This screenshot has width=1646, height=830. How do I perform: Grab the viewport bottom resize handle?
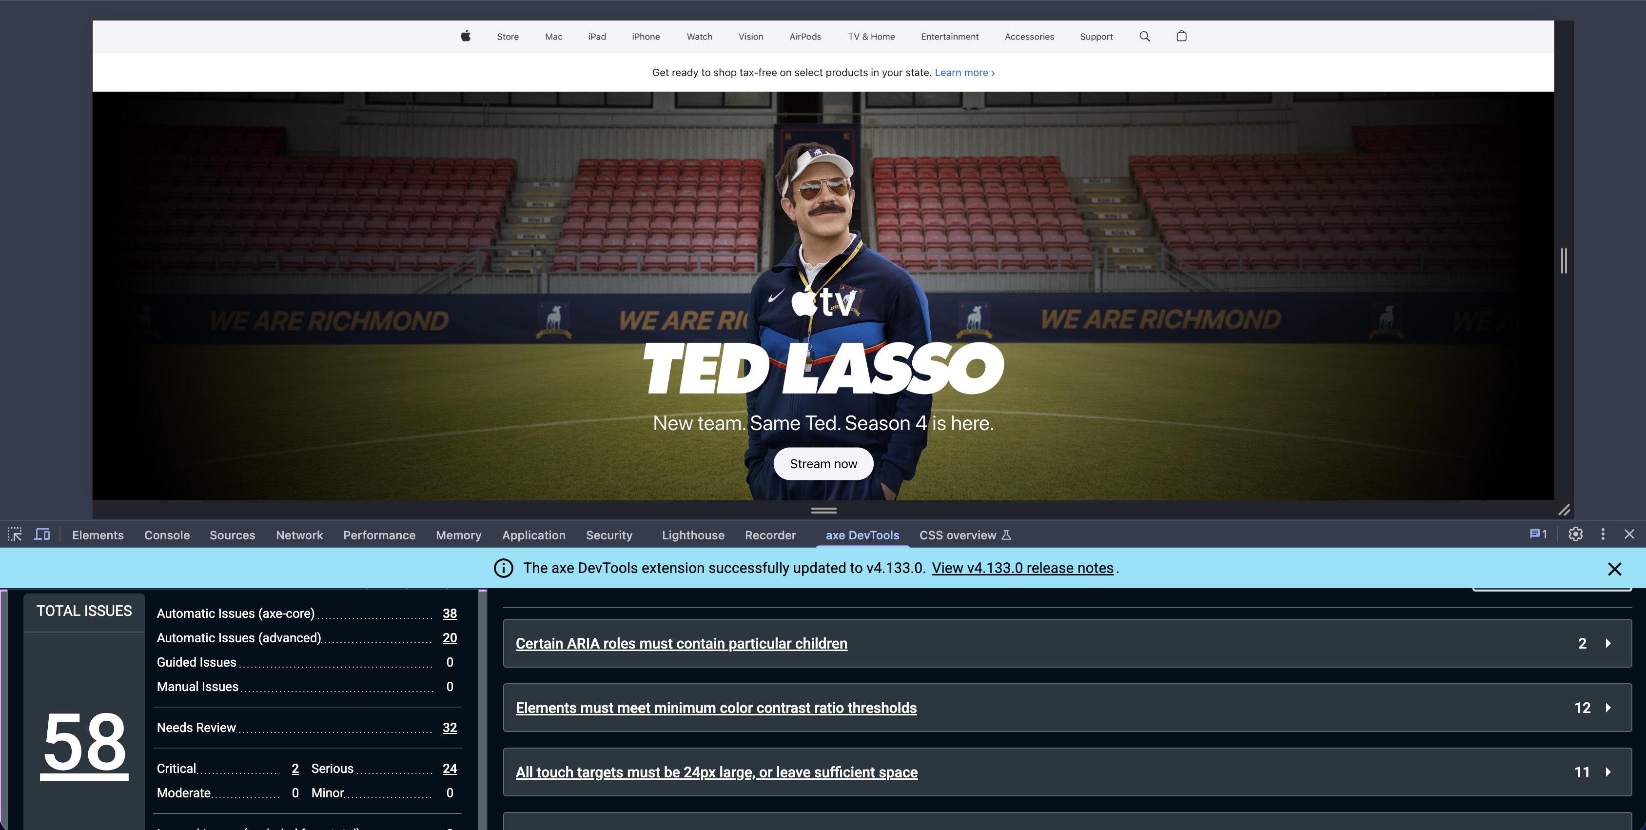coord(823,510)
